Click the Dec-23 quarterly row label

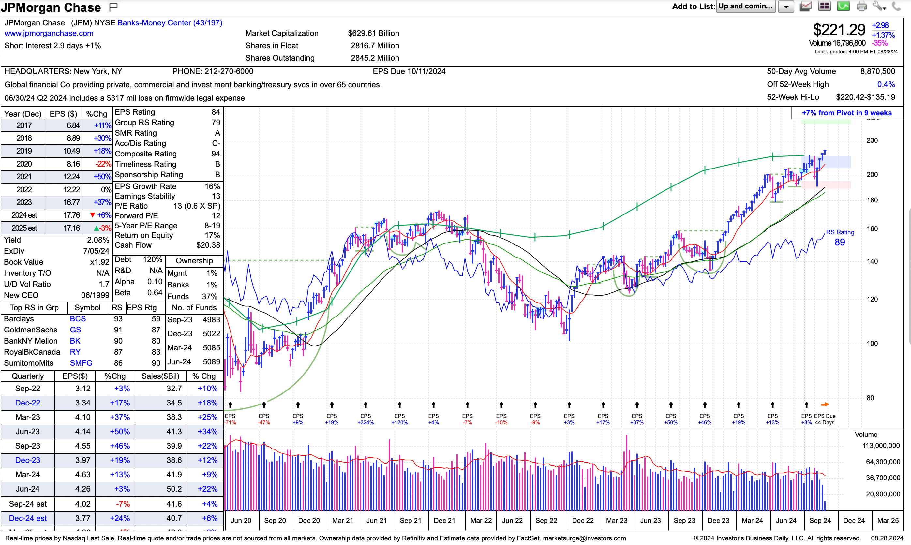click(x=27, y=460)
